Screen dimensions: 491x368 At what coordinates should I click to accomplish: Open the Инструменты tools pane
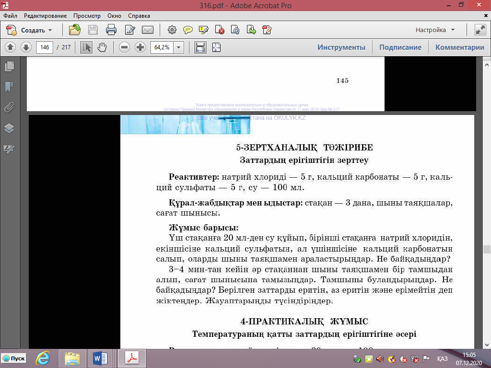pos(341,47)
